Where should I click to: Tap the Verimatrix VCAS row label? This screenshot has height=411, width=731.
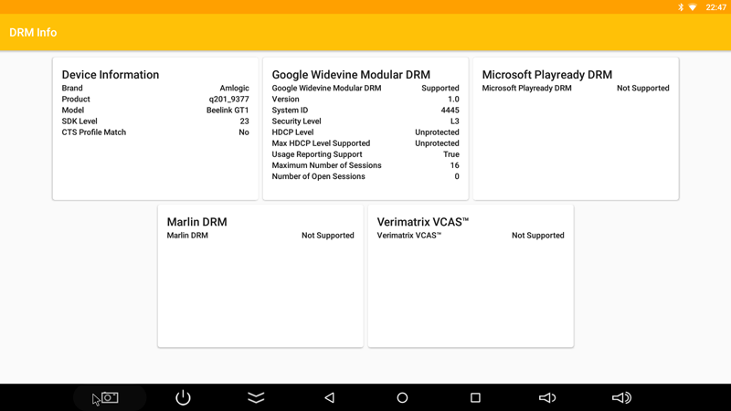tap(408, 236)
